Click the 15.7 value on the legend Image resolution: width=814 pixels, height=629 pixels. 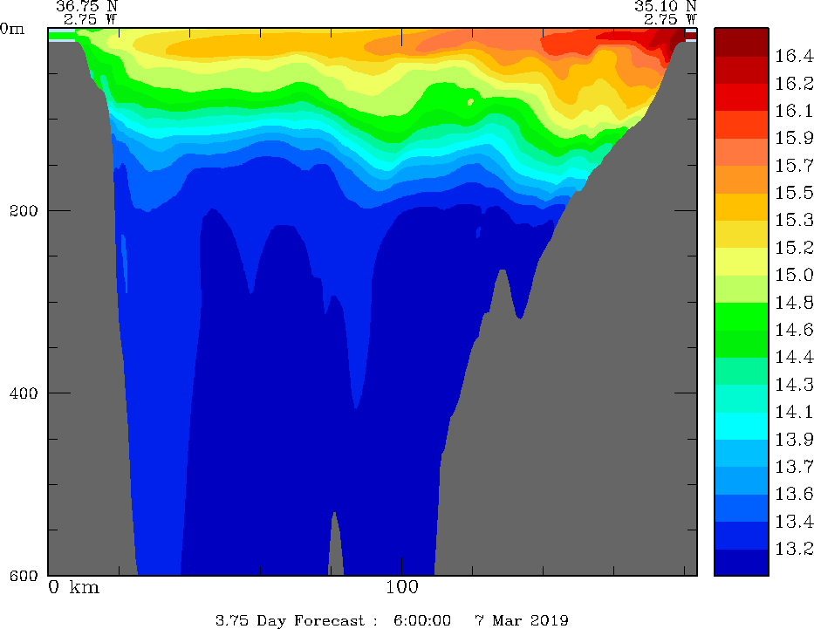794,166
